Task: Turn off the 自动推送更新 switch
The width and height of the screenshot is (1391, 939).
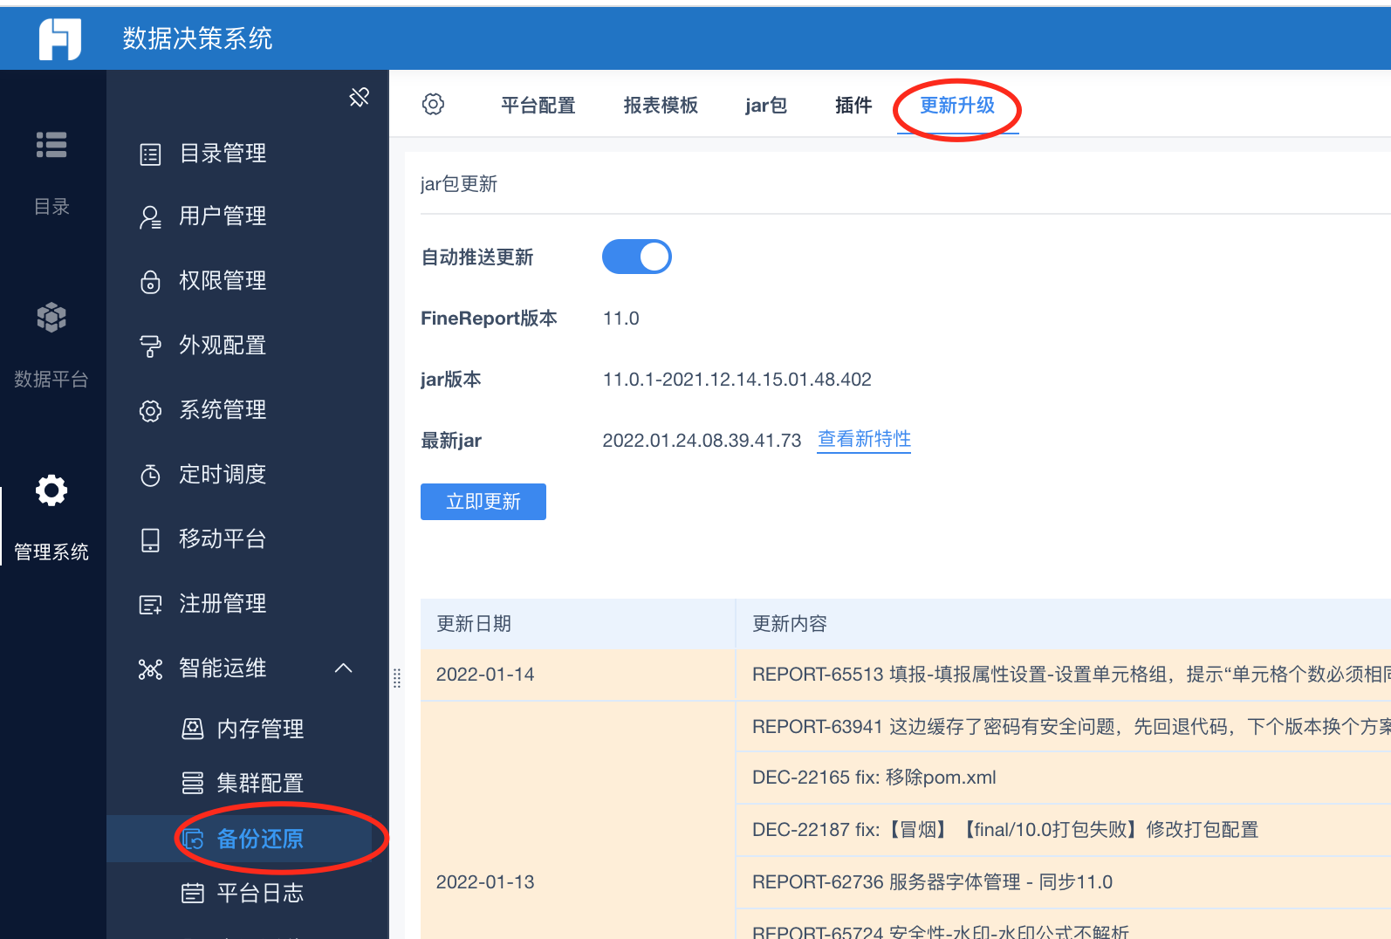Action: pos(637,257)
